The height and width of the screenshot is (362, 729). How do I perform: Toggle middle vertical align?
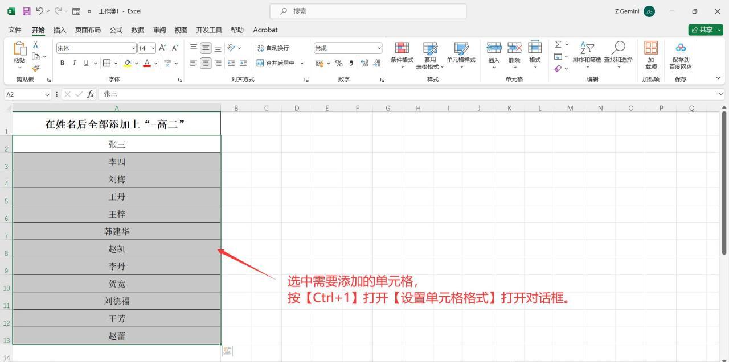[206, 48]
